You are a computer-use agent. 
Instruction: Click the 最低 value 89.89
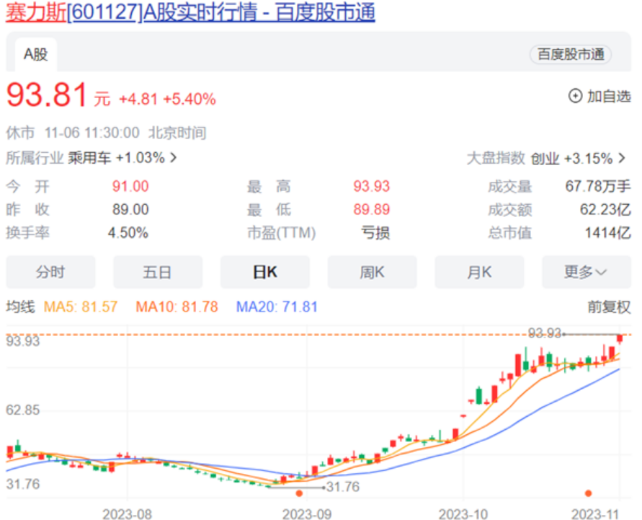click(x=371, y=209)
